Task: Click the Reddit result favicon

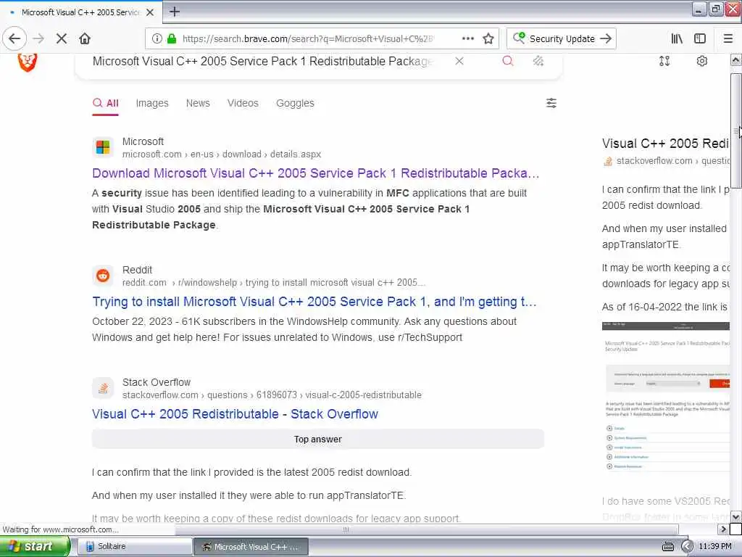Action: tap(103, 275)
